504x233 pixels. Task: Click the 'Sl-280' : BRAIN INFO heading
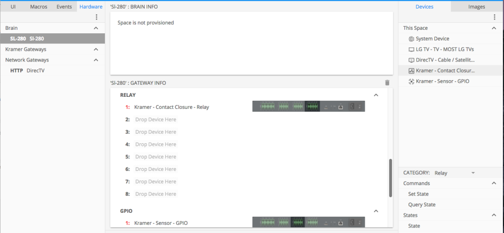134,7
